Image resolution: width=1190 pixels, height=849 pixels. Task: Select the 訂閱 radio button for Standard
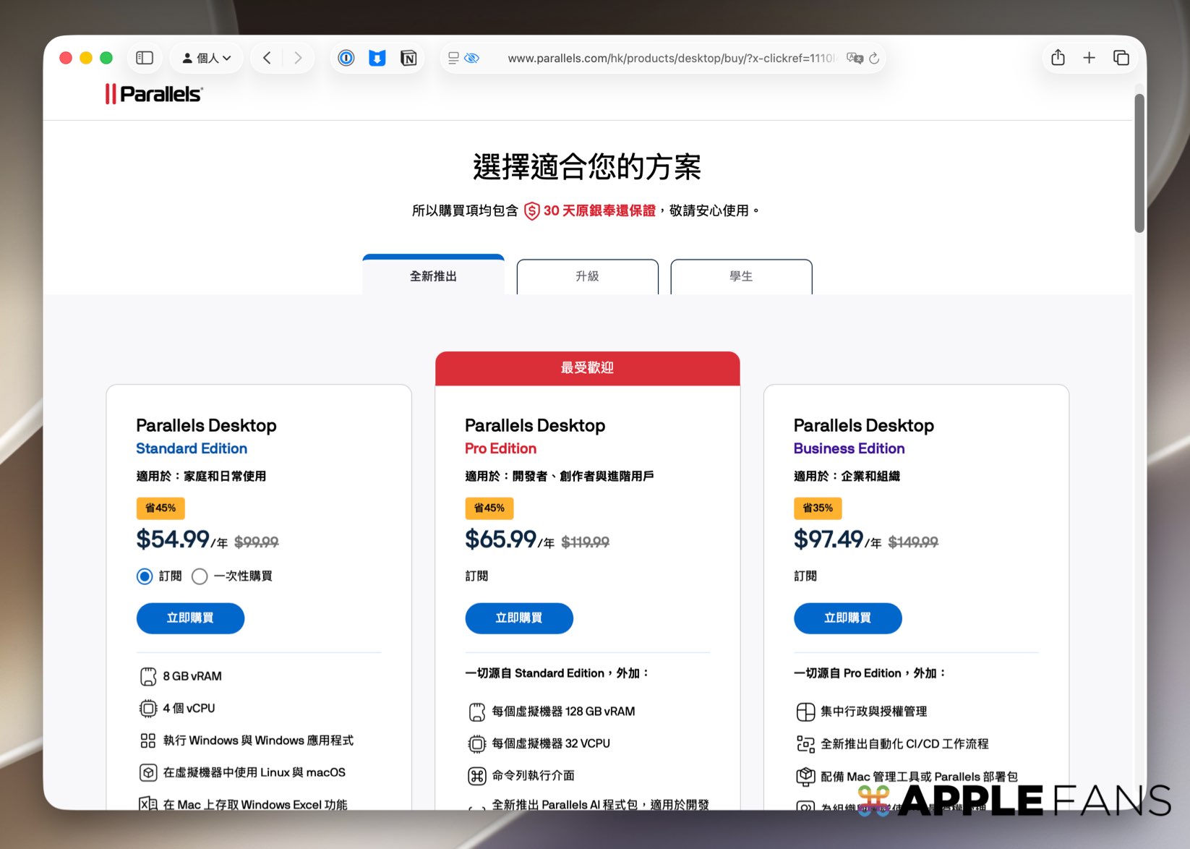(x=145, y=576)
